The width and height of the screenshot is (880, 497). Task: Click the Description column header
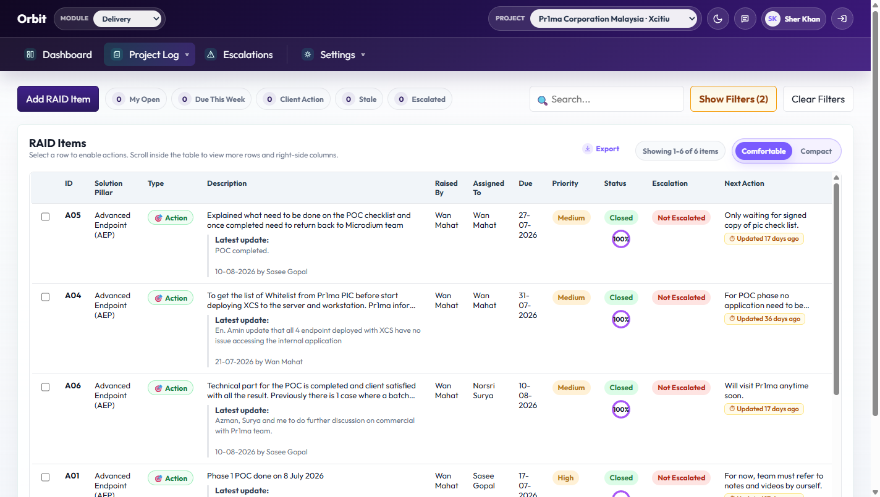tap(227, 183)
